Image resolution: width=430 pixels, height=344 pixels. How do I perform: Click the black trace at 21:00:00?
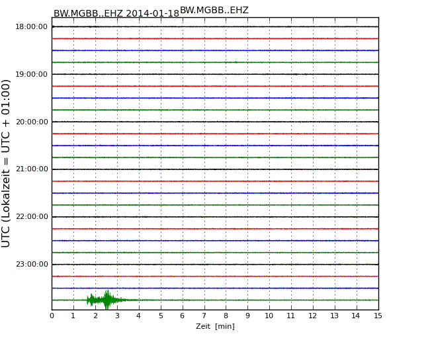click(x=215, y=169)
